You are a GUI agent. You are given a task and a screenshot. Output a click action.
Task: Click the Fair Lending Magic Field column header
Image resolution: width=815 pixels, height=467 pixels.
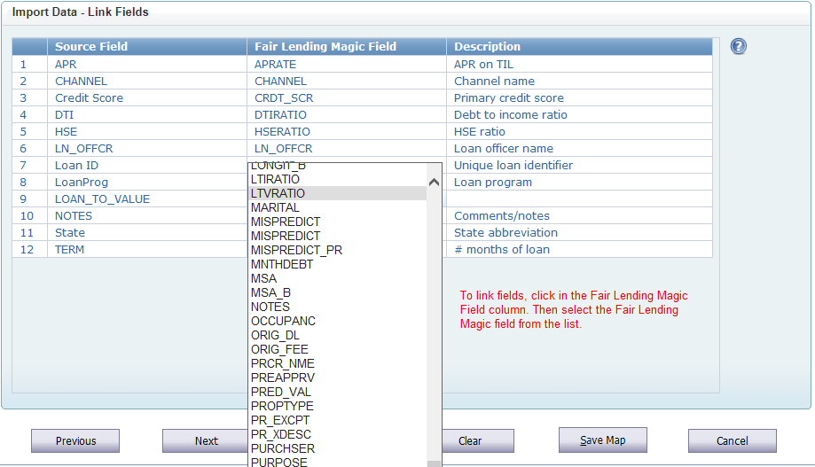coord(346,46)
